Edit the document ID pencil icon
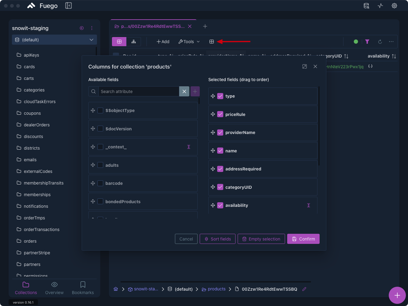The image size is (408, 306). point(304,289)
